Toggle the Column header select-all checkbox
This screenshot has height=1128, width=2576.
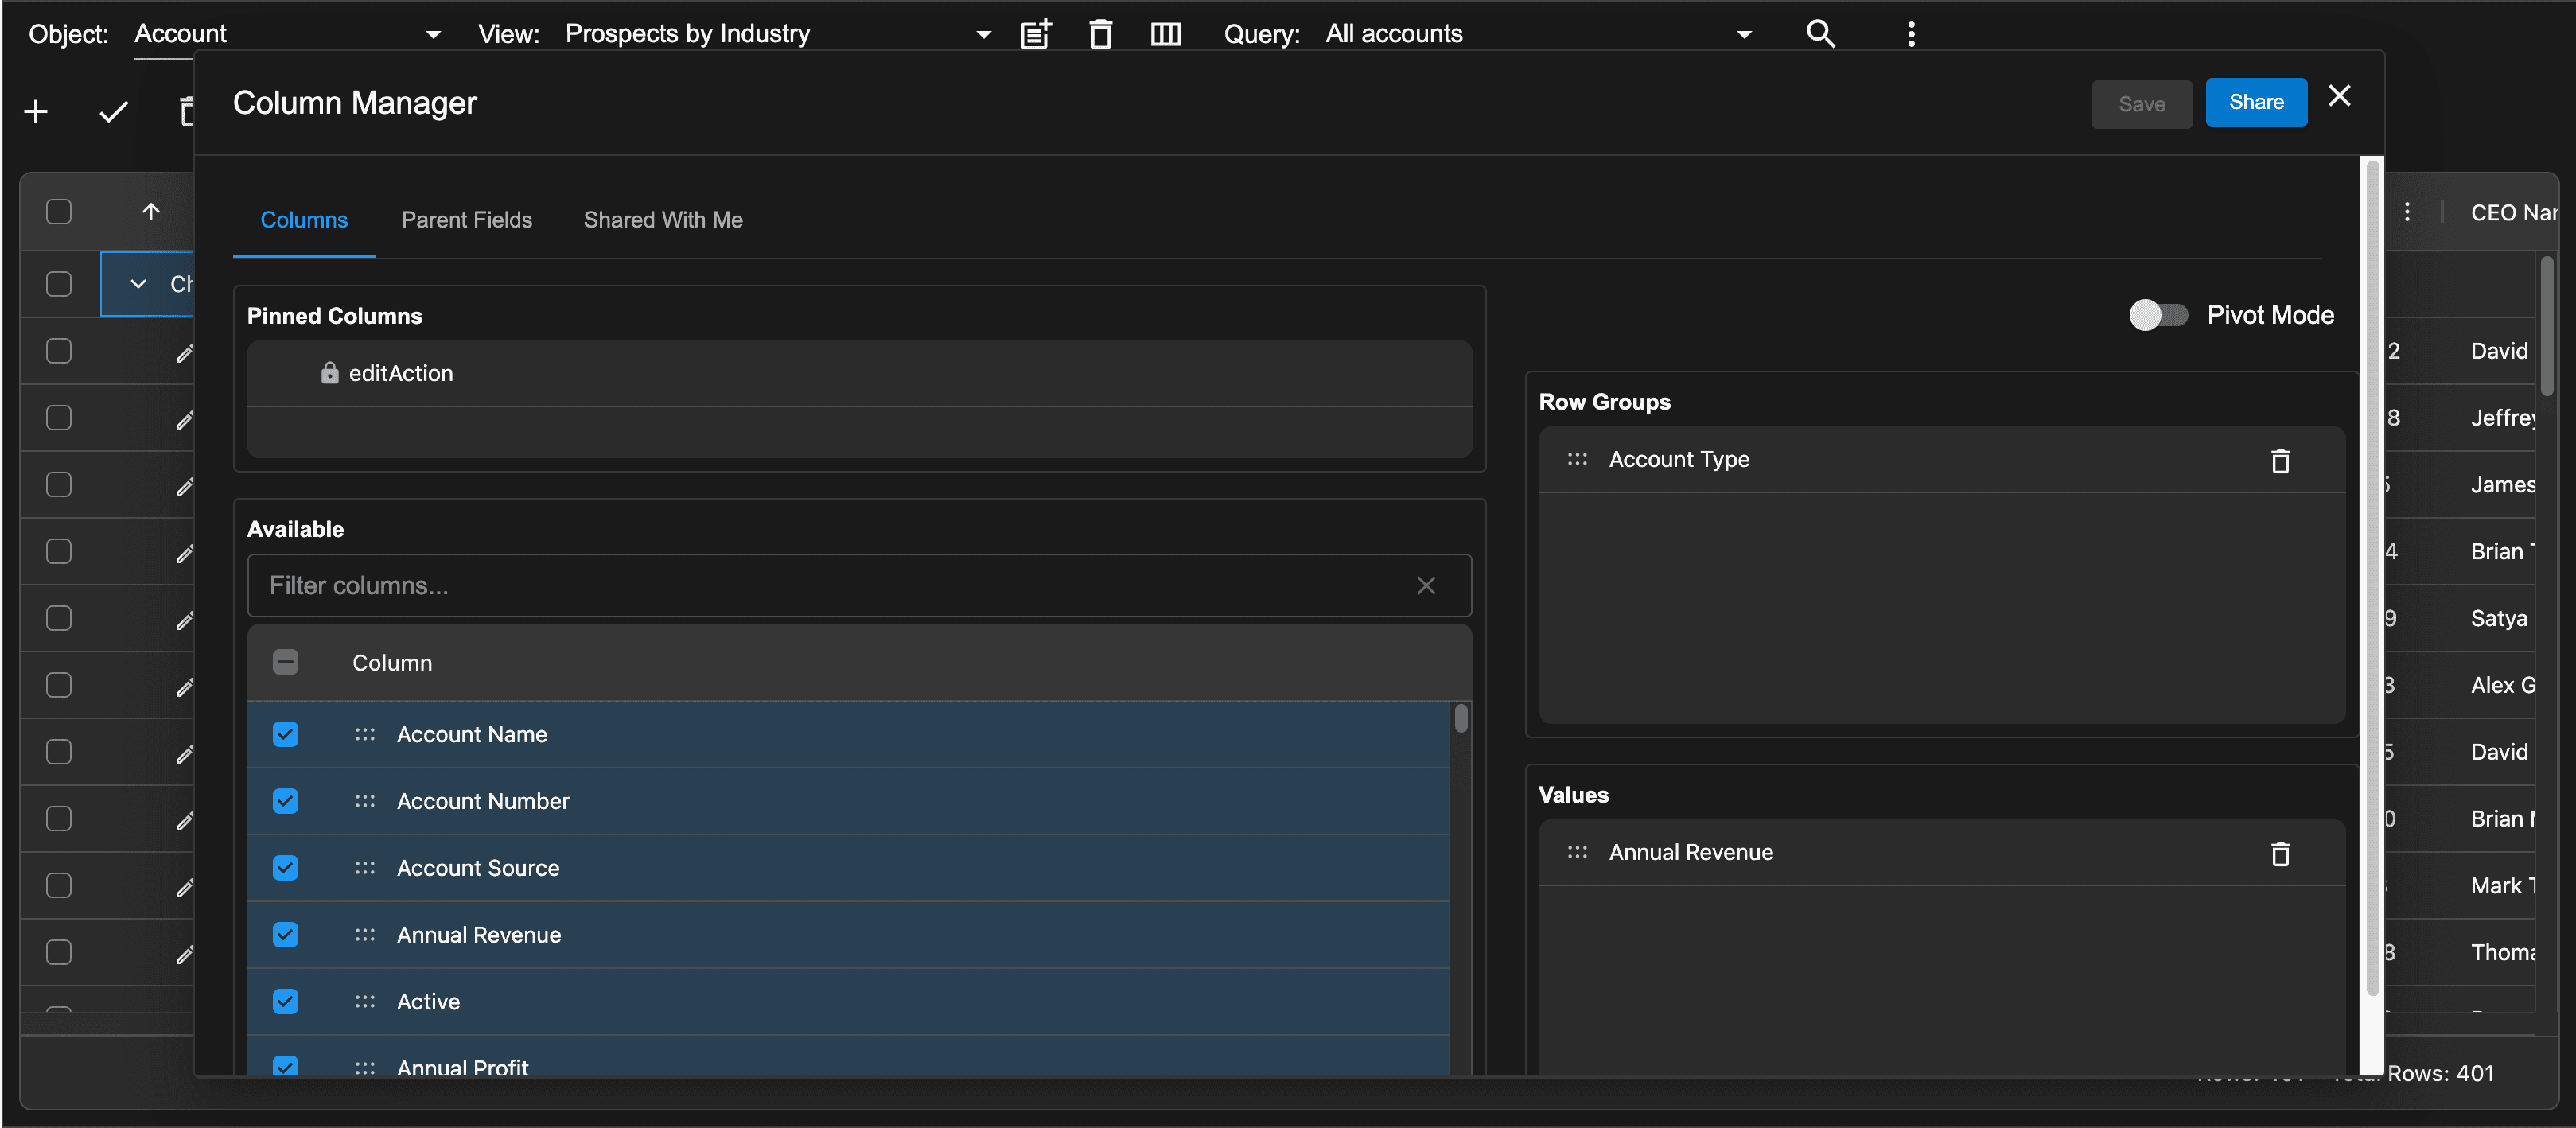click(x=285, y=662)
